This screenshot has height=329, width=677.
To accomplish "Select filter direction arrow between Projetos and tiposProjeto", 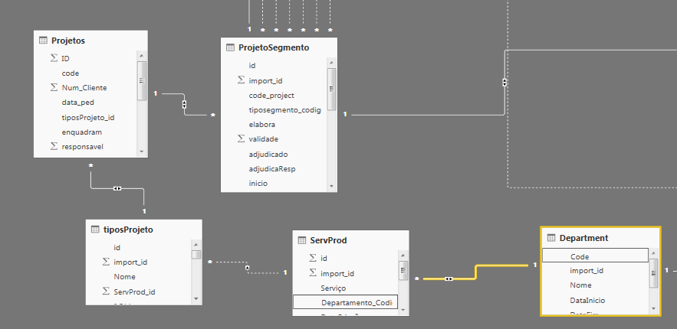I will [117, 189].
